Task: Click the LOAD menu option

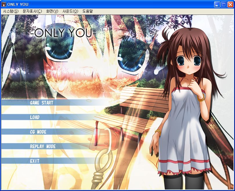Action: [x=35, y=117]
